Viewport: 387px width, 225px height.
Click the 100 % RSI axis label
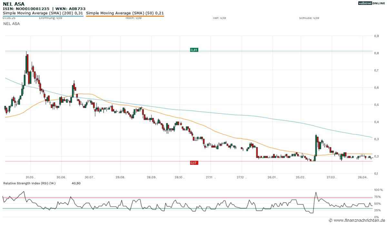(379, 190)
